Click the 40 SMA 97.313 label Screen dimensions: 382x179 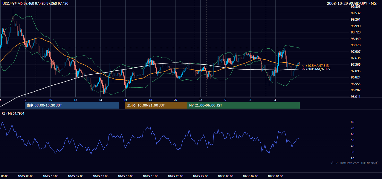[315, 66]
